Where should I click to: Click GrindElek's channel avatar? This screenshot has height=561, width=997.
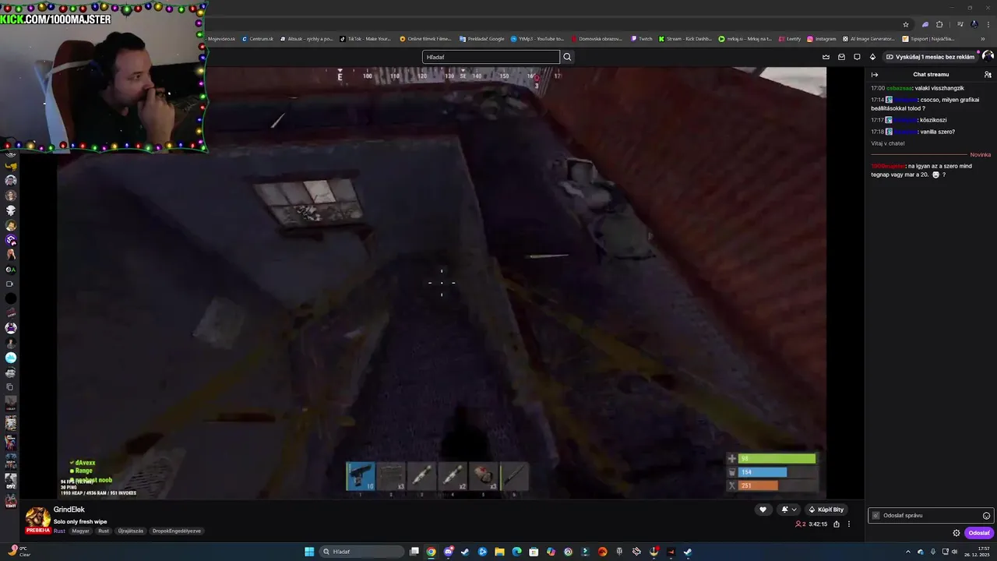click(38, 519)
